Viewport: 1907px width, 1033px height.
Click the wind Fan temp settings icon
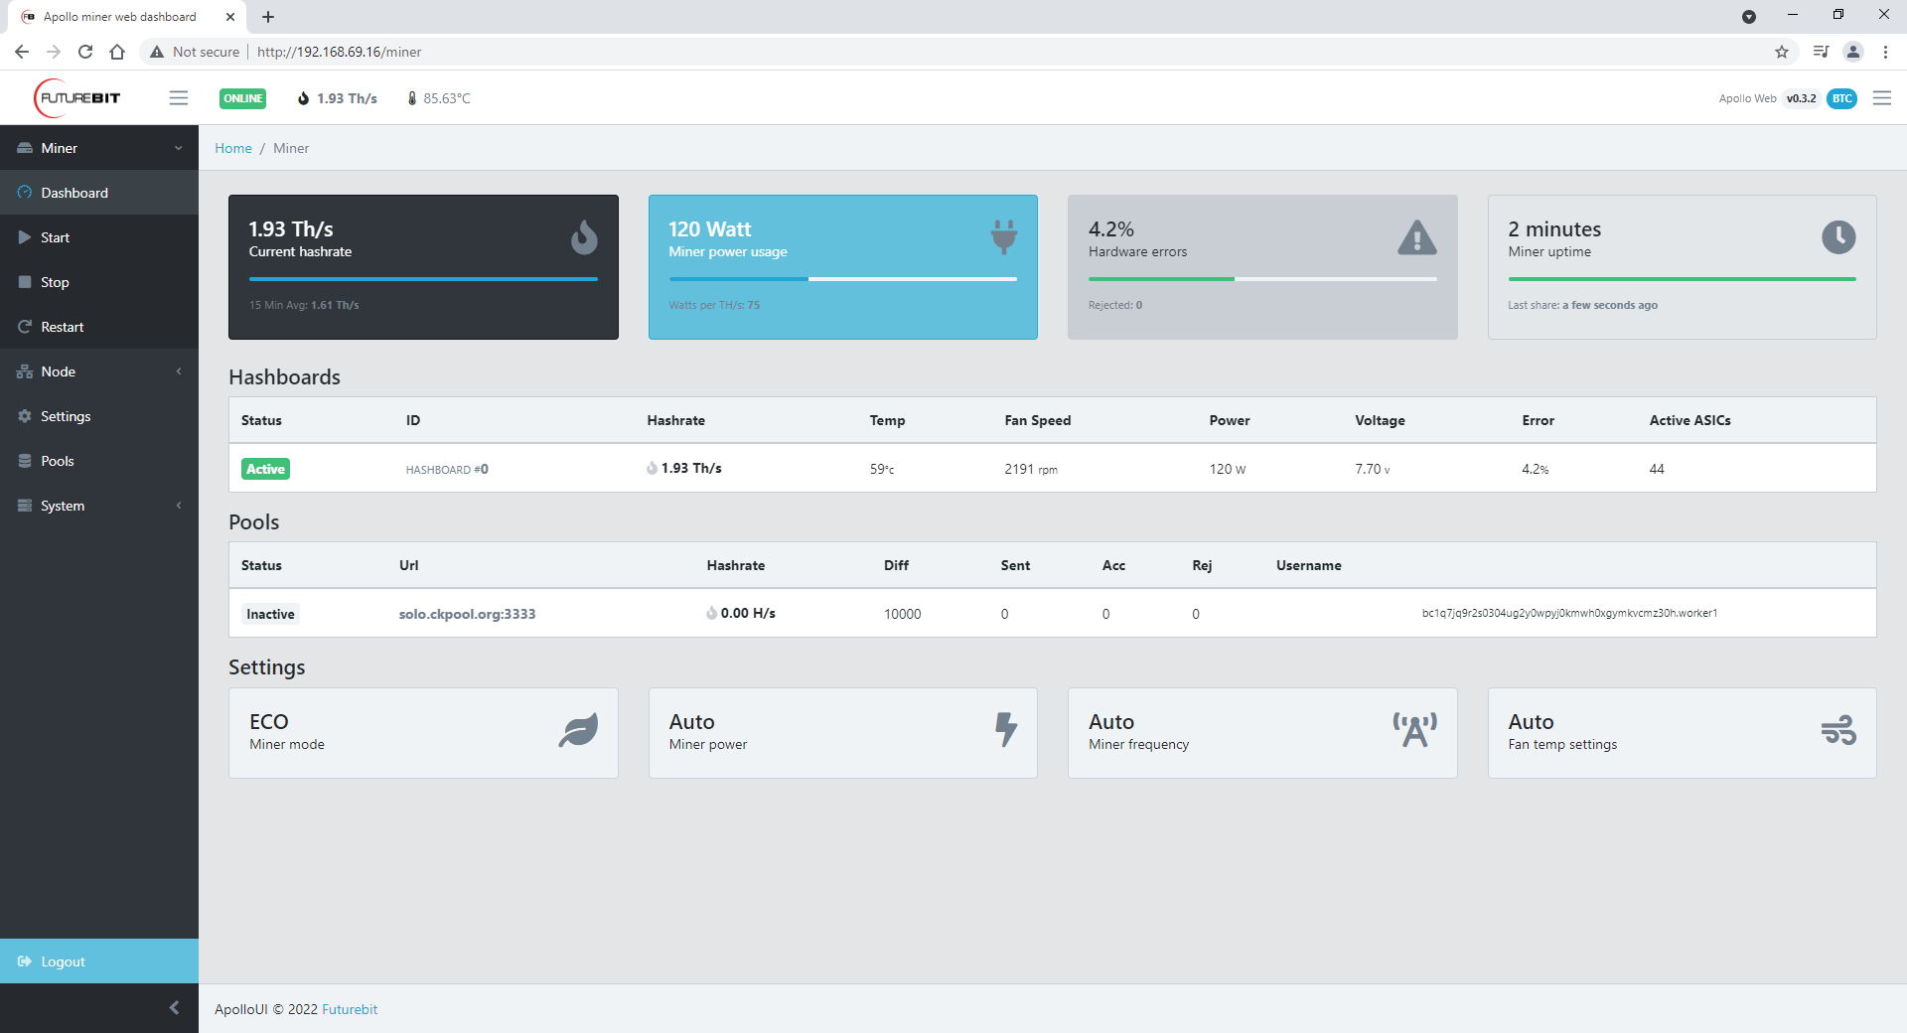(x=1837, y=730)
